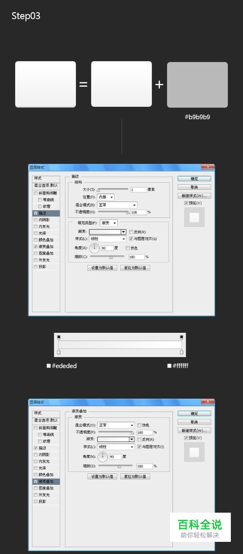Enable 内阴影 checkbox in upper dialog
243x554 pixels.
click(35, 220)
